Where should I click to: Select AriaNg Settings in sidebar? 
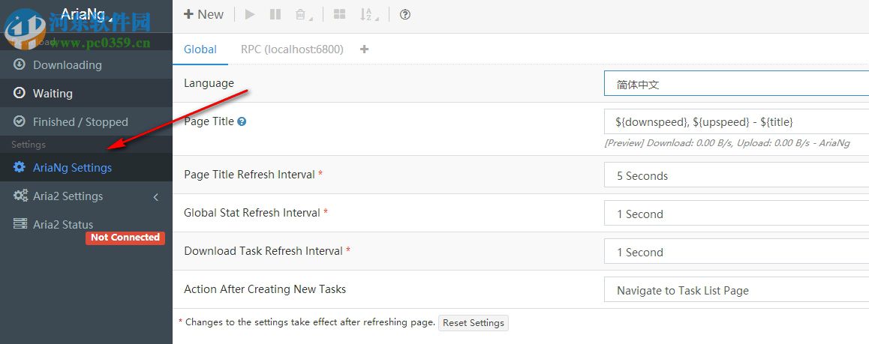(x=86, y=168)
